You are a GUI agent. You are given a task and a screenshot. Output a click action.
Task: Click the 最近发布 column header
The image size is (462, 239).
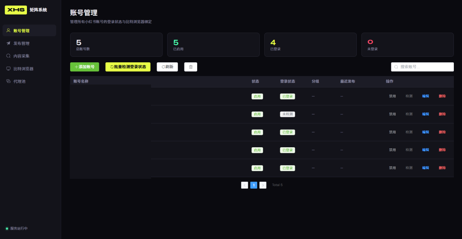347,81
